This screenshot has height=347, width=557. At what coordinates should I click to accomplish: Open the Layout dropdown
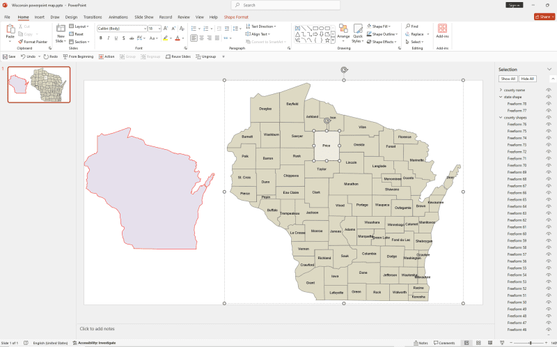point(79,26)
